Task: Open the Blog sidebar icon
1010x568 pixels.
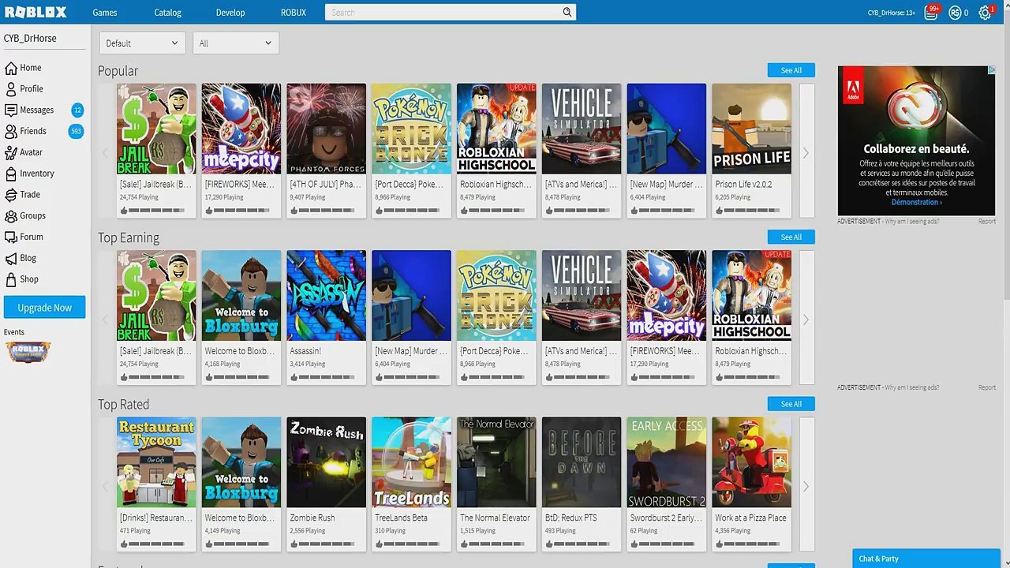Action: pyautogui.click(x=11, y=258)
